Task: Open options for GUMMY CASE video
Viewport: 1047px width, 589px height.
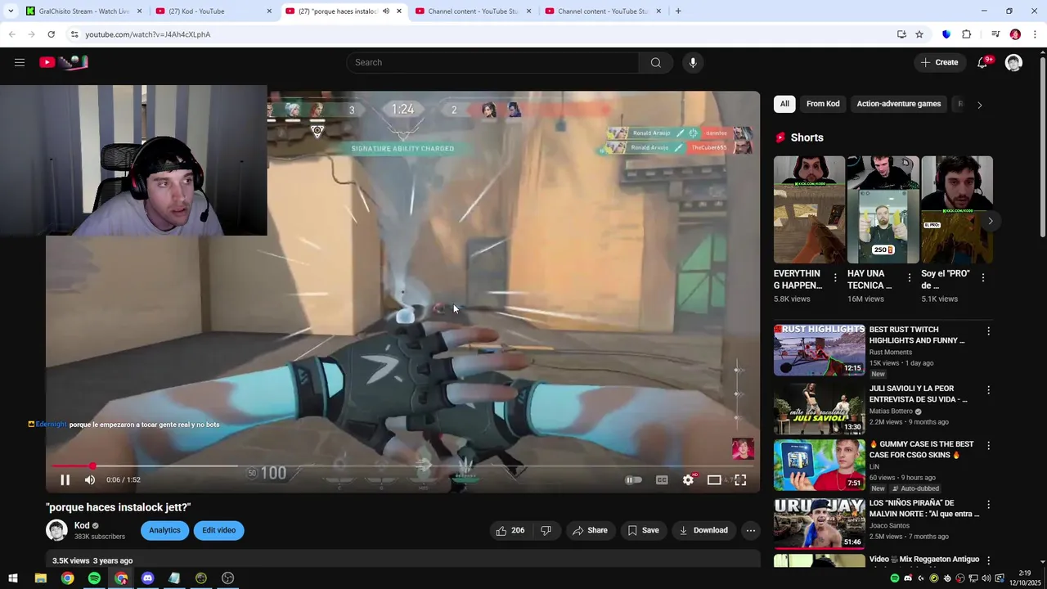Action: click(988, 446)
